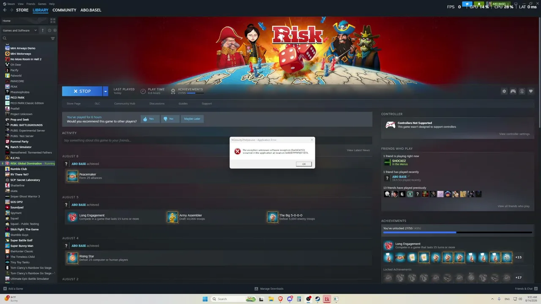This screenshot has width=541, height=304.
Task: Open the Friends menu
Action: tap(31, 4)
